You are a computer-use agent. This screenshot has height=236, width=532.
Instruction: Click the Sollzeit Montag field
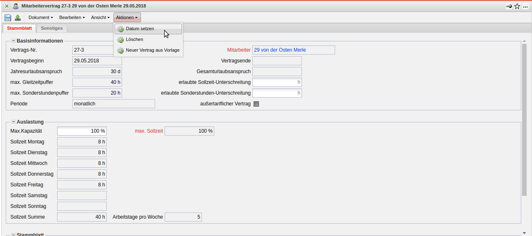82,142
